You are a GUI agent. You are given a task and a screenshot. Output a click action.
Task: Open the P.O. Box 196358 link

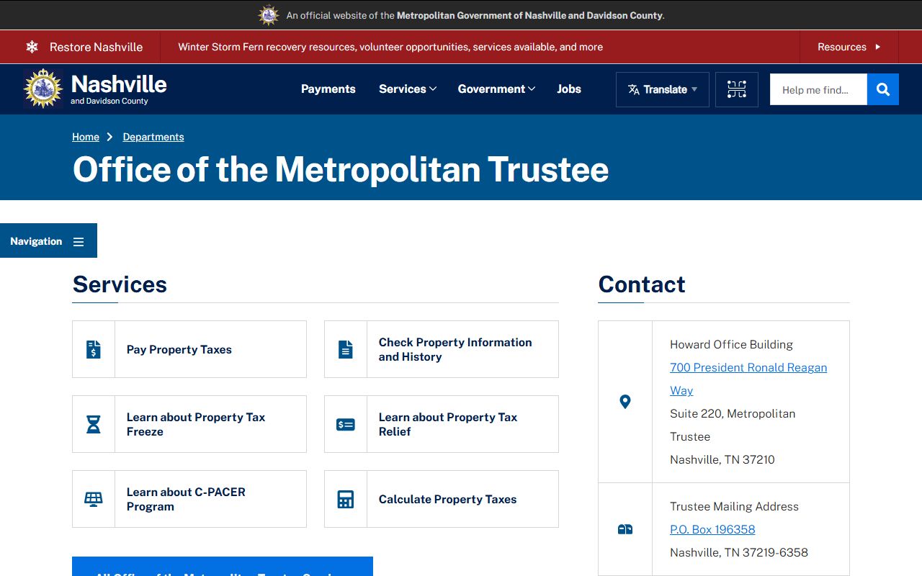coord(712,529)
